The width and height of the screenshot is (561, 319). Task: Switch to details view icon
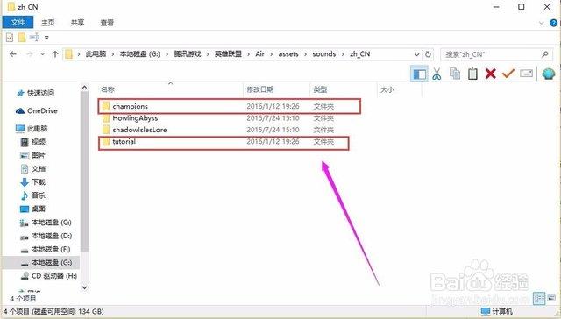tap(539, 298)
